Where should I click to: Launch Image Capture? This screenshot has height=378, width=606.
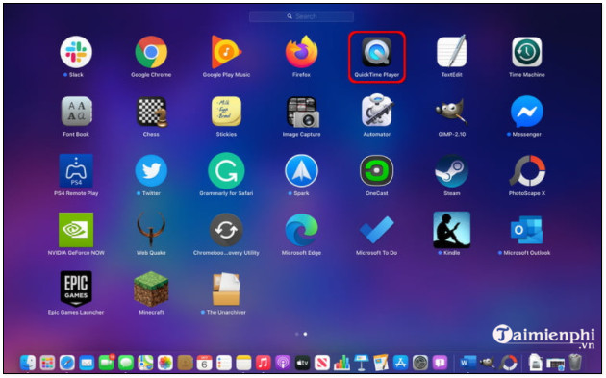302,113
